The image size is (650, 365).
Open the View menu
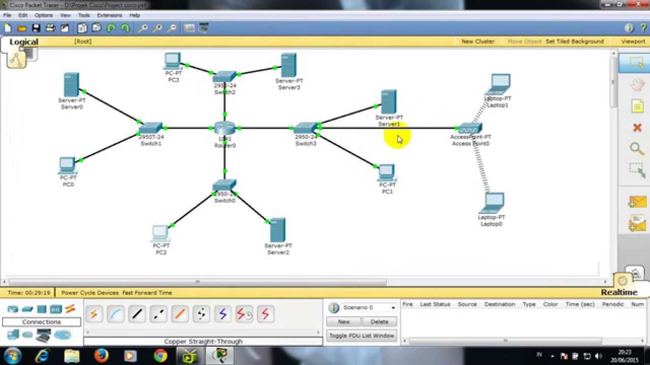(x=66, y=15)
